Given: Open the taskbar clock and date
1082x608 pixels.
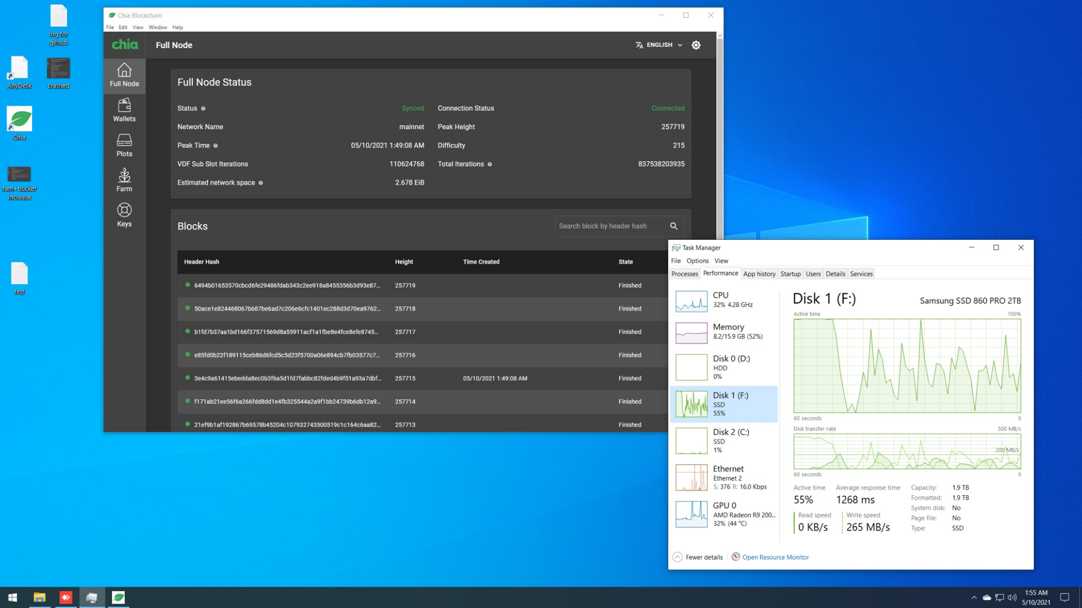Looking at the screenshot, I should [x=1036, y=597].
